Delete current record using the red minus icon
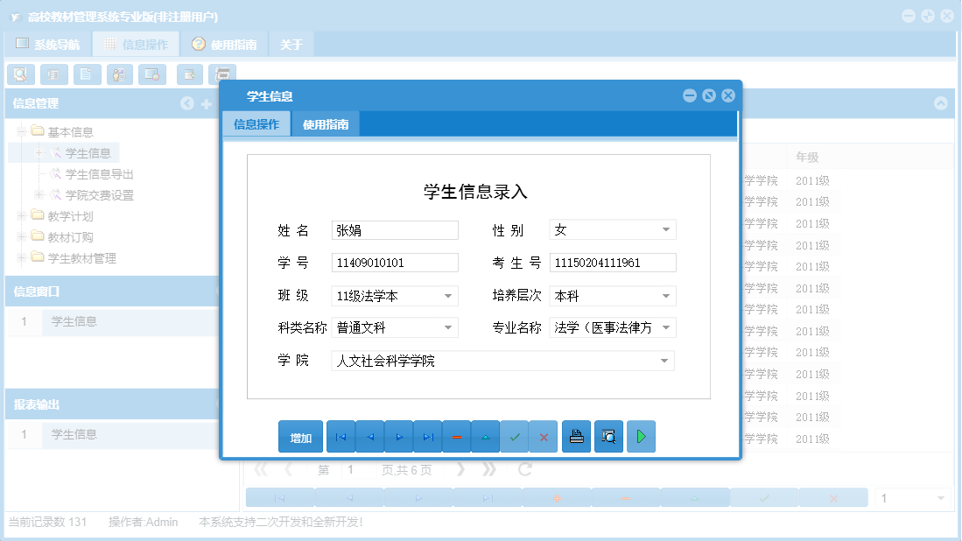 456,436
